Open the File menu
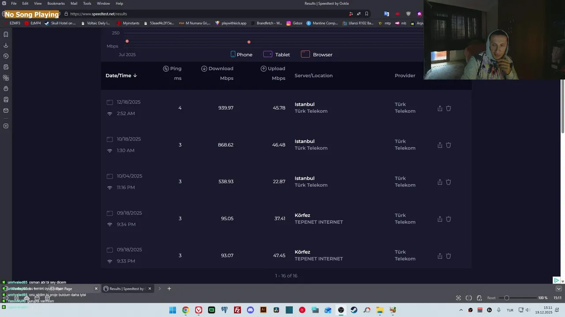 (x=14, y=4)
